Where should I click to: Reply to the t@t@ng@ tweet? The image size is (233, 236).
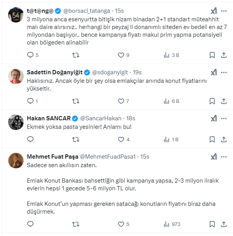31,55
